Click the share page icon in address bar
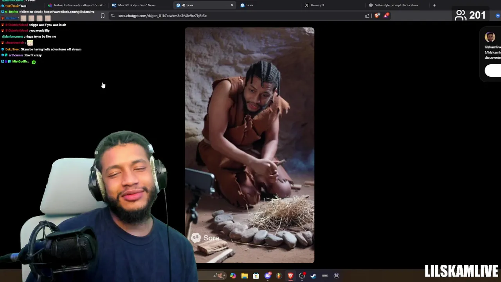The width and height of the screenshot is (501, 282). [367, 16]
